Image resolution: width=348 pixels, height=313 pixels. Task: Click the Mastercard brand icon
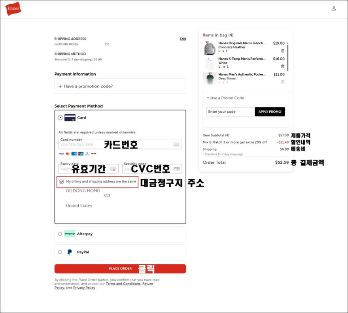pos(68,153)
